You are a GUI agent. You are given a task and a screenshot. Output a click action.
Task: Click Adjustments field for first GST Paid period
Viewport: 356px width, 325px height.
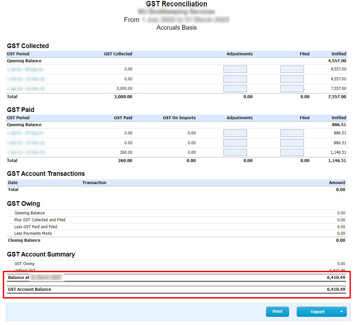coord(235,133)
